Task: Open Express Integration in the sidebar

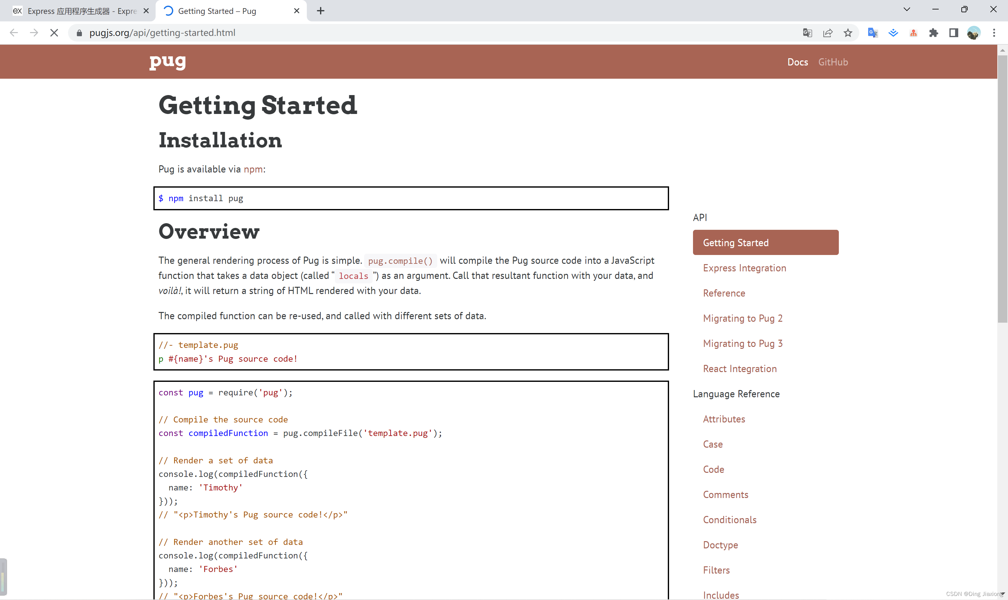Action: click(744, 268)
